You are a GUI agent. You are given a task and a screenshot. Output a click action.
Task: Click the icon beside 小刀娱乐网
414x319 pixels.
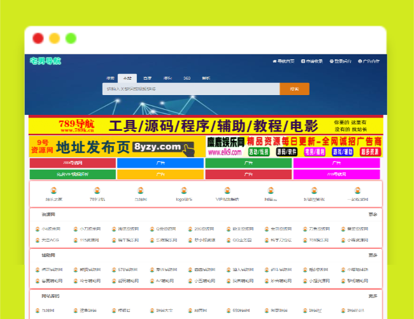[x=76, y=229]
